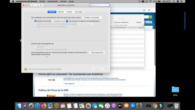Open Podcasts app in the Dock
The image size is (195, 110).
click(x=114, y=106)
